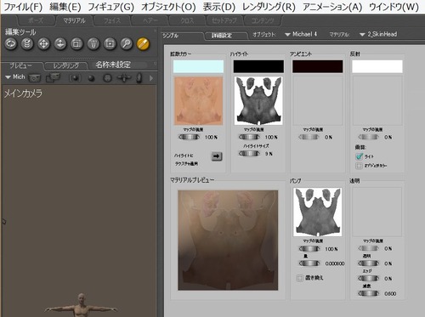Click the bump map thumbnail
Image resolution: width=425 pixels, height=317 pixels.
(x=318, y=212)
